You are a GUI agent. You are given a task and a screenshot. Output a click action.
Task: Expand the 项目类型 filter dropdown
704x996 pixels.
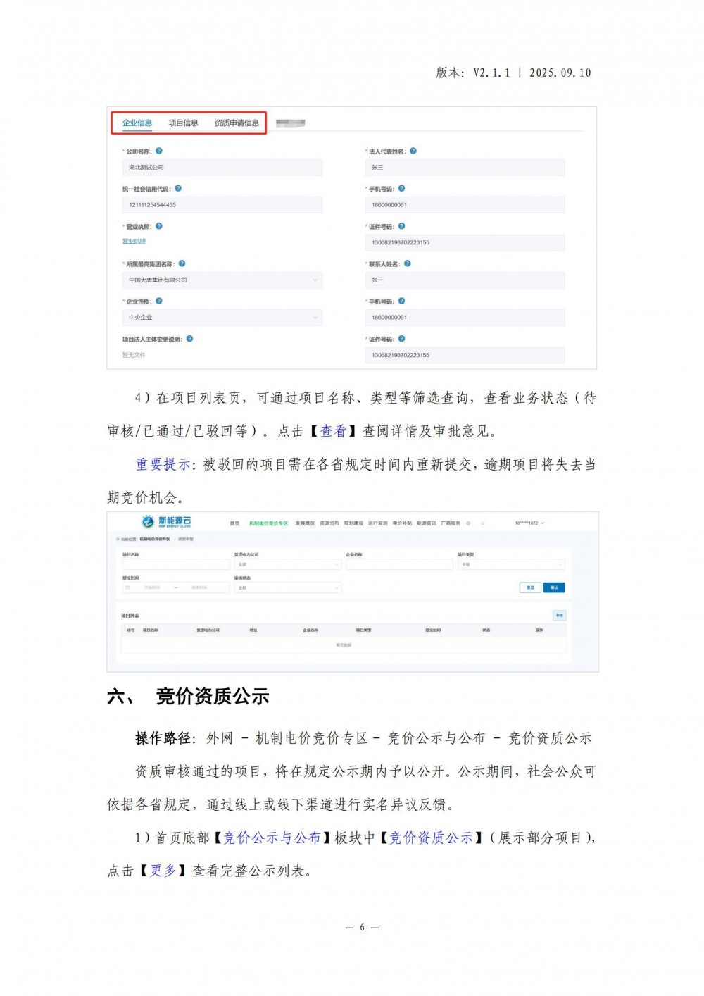tap(511, 565)
